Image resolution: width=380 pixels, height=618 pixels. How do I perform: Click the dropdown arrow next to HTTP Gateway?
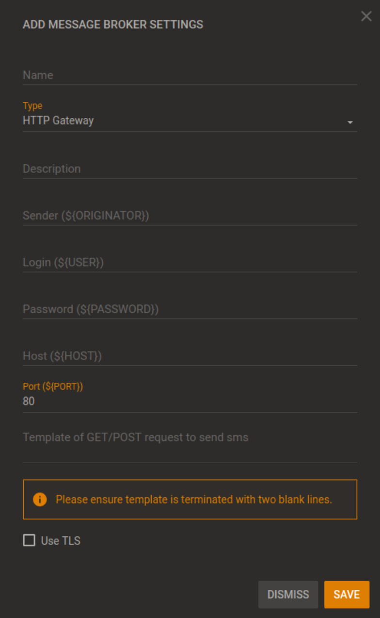coord(350,123)
